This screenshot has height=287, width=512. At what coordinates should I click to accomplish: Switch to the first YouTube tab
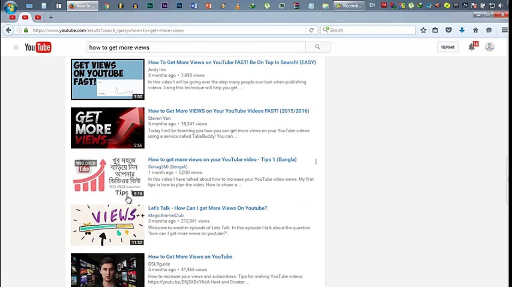12,18
